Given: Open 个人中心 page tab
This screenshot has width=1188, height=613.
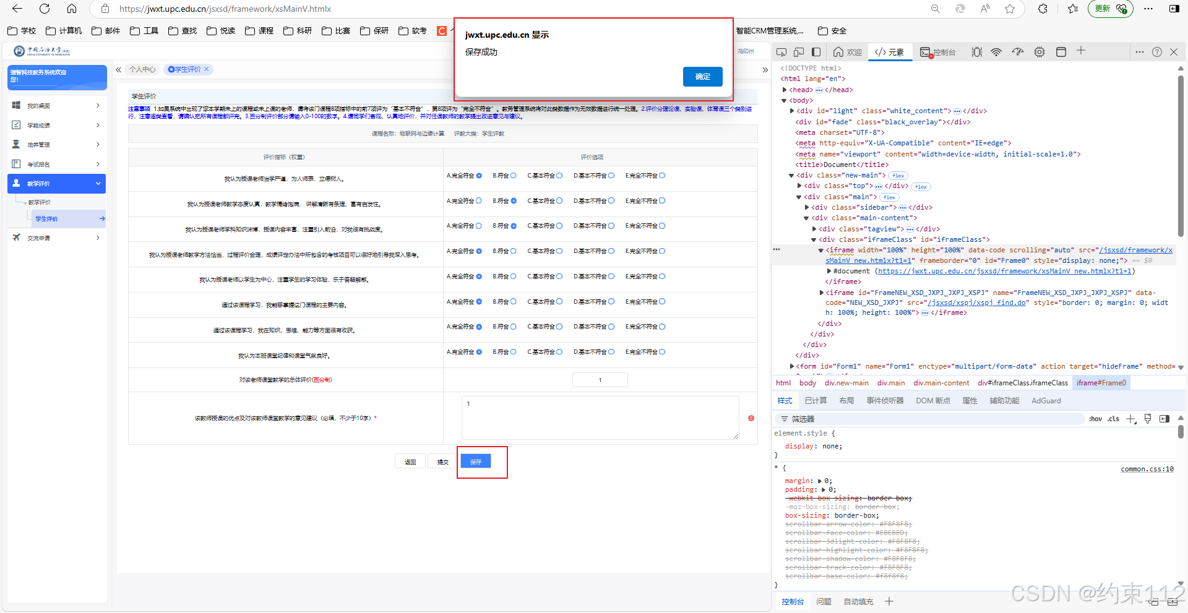Looking at the screenshot, I should point(142,69).
